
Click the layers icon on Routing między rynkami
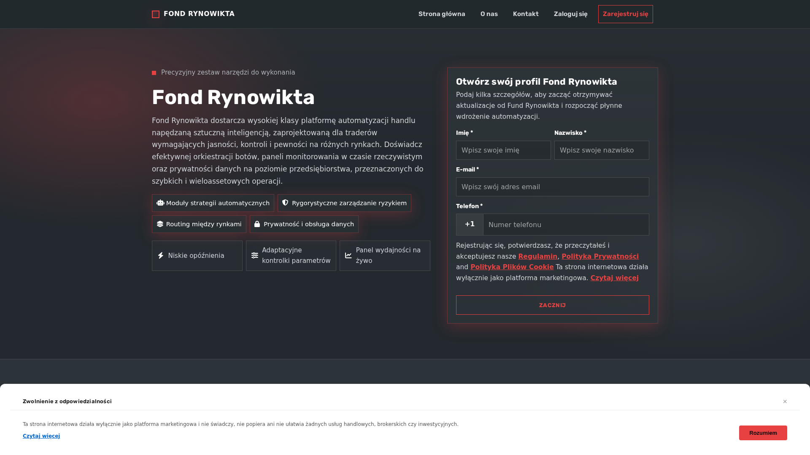point(160,224)
